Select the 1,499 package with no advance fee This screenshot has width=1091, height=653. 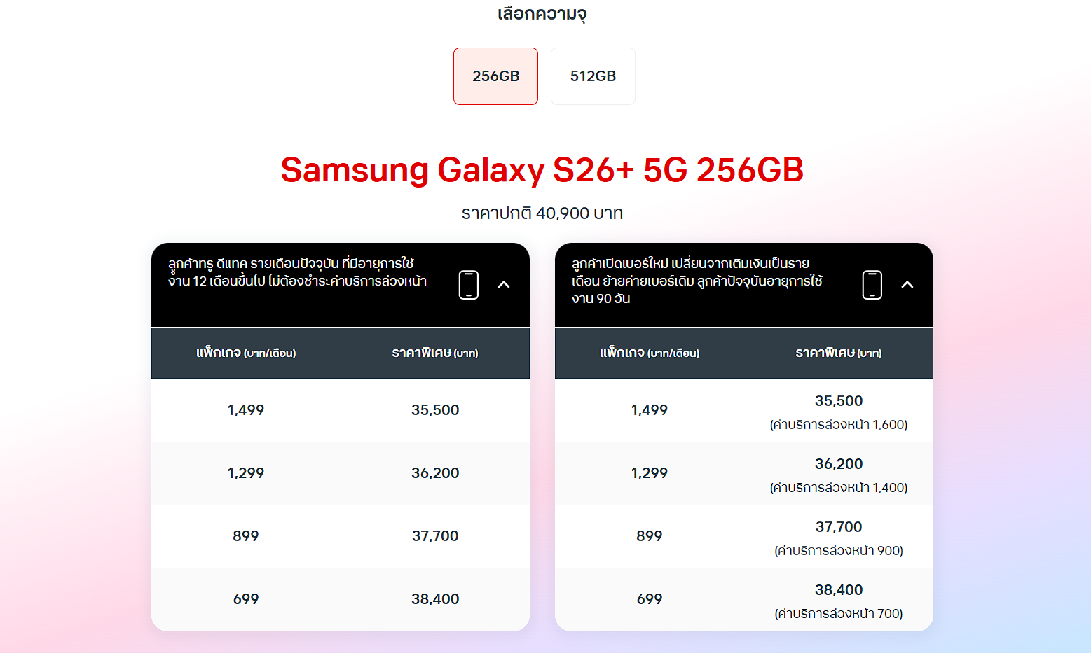point(246,410)
